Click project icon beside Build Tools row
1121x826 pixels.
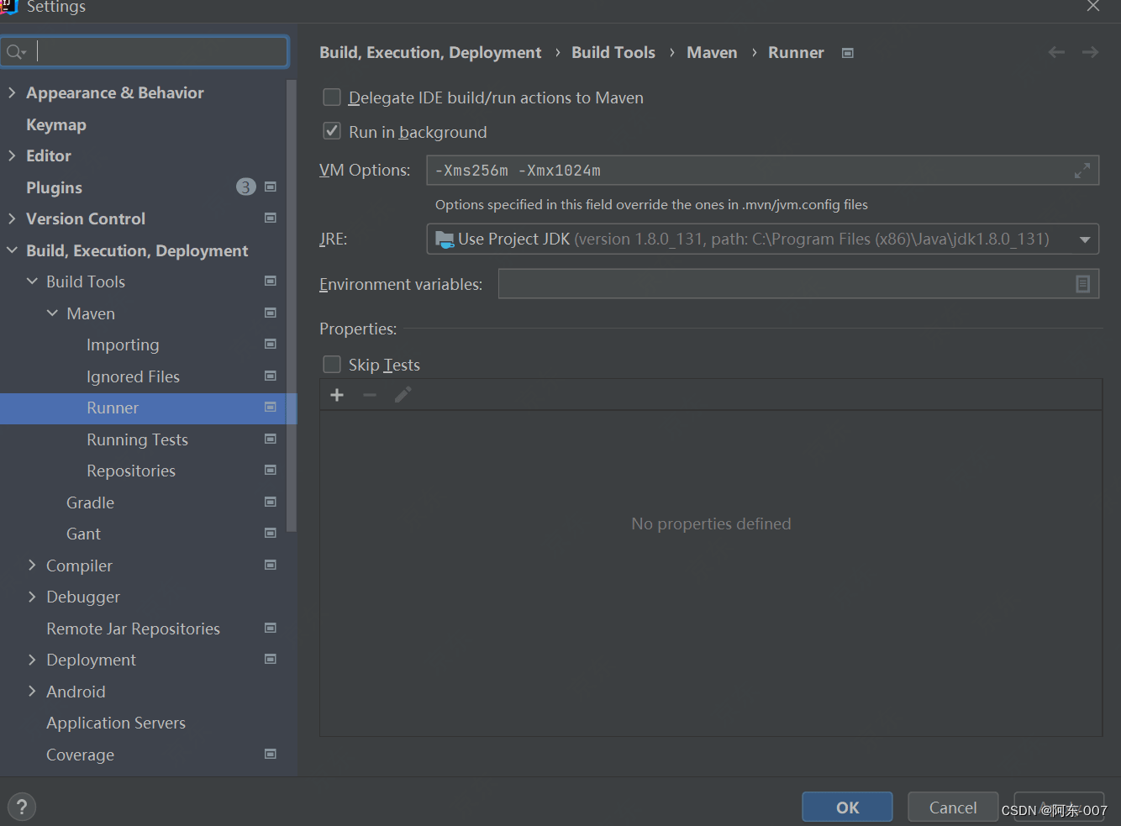tap(271, 281)
